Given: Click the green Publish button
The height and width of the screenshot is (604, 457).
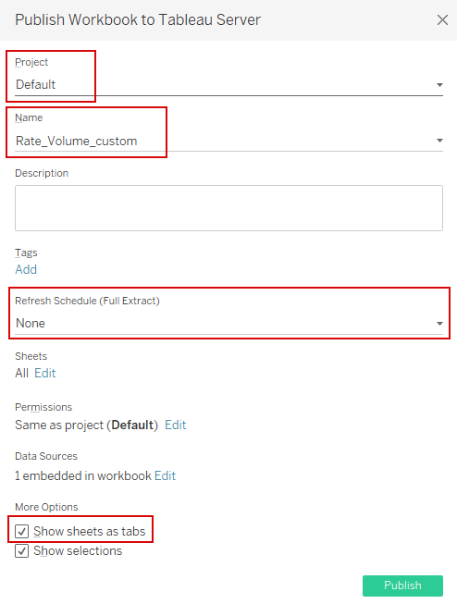Looking at the screenshot, I should click(402, 586).
